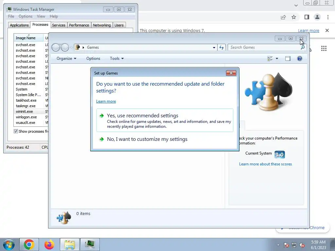Click the Search Games input field
Screen dimensions: 335x251
click(264, 47)
